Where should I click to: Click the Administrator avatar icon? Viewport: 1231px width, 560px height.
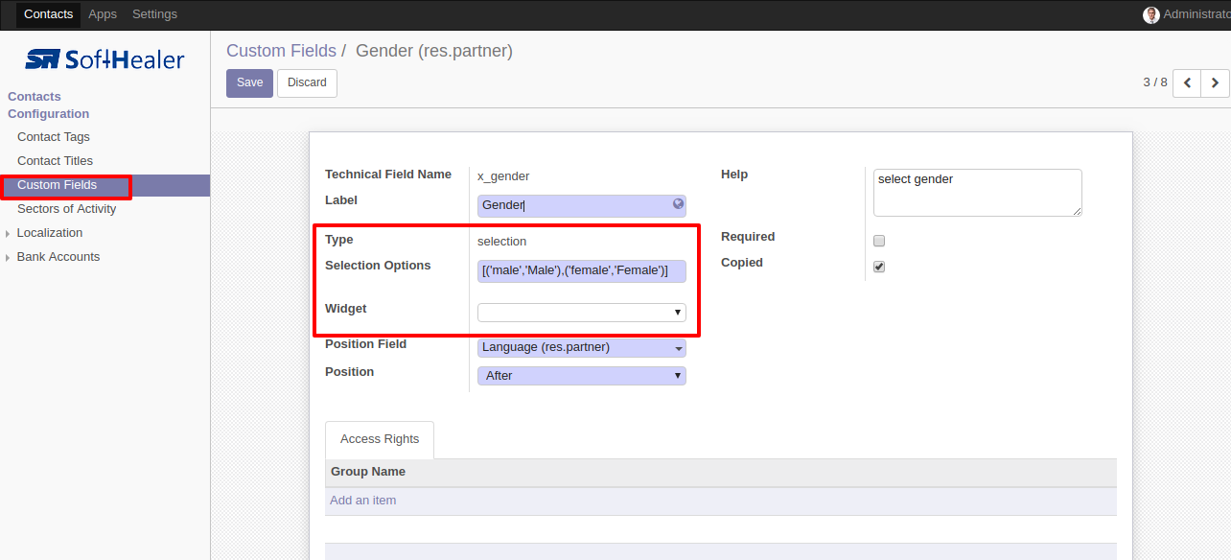(1151, 14)
